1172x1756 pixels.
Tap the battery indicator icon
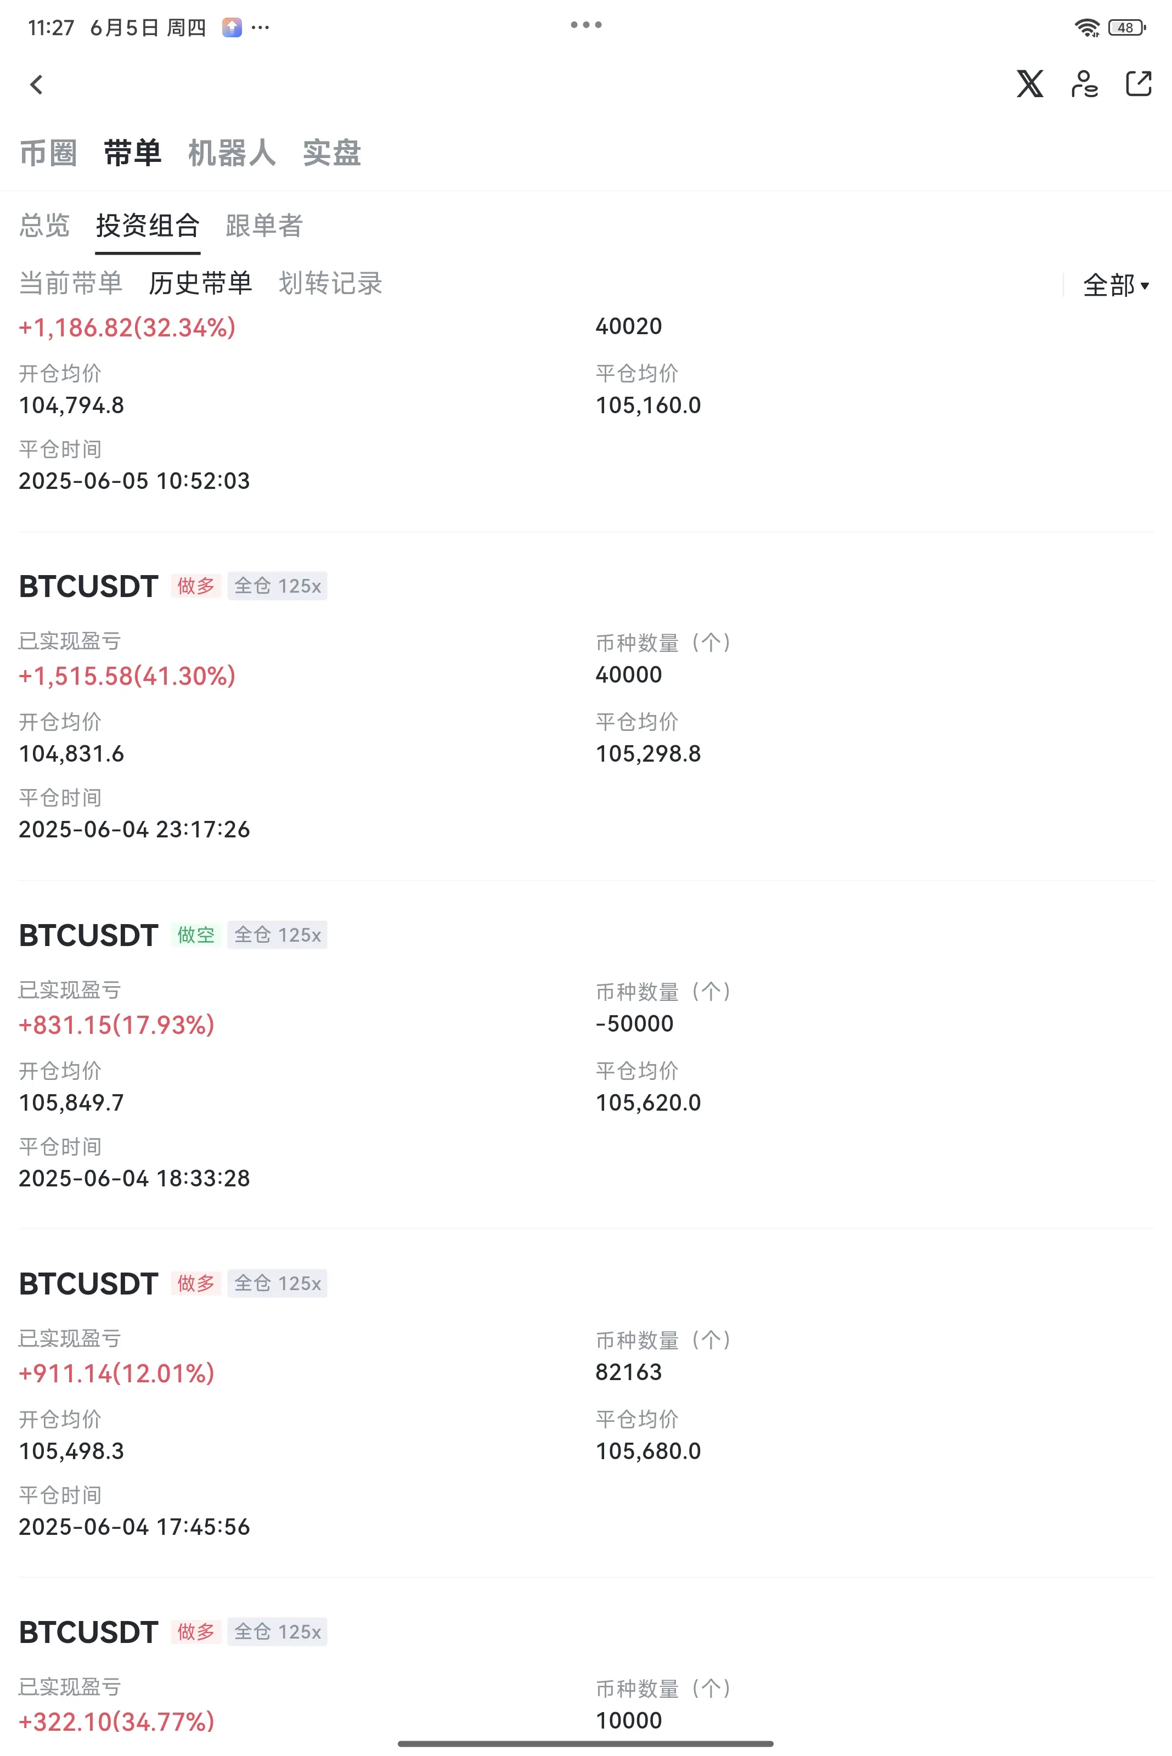1126,27
